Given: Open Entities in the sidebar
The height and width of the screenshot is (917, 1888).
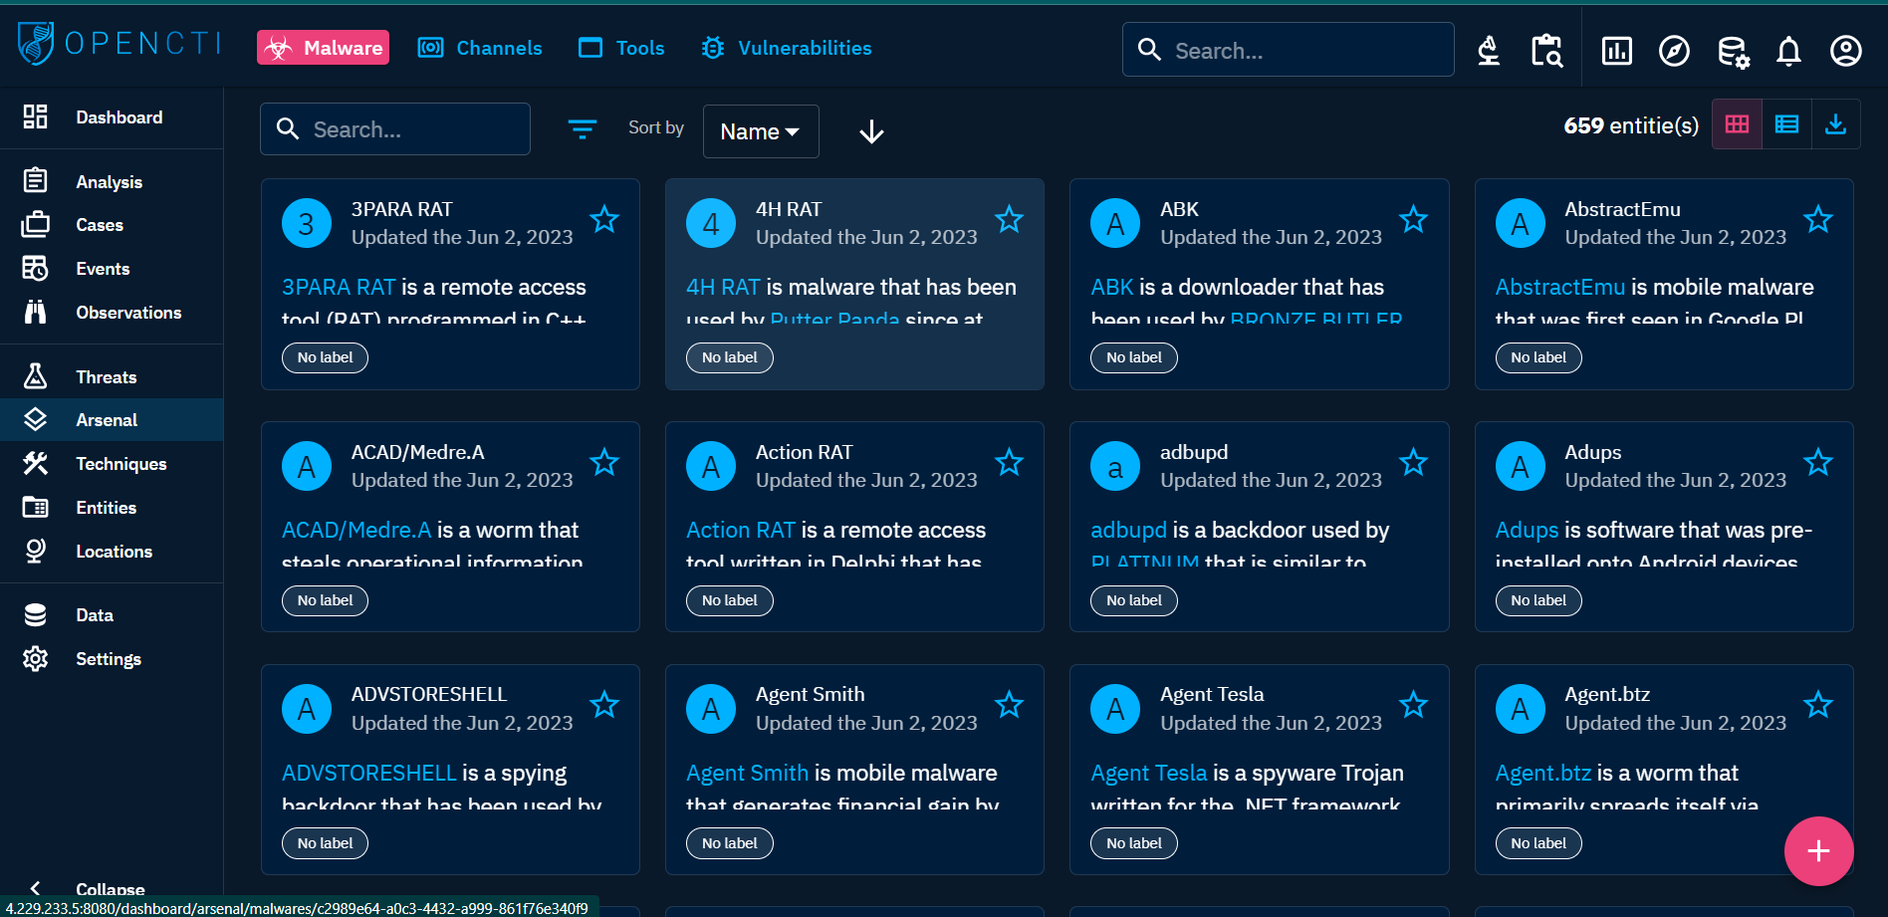Looking at the screenshot, I should tap(112, 508).
